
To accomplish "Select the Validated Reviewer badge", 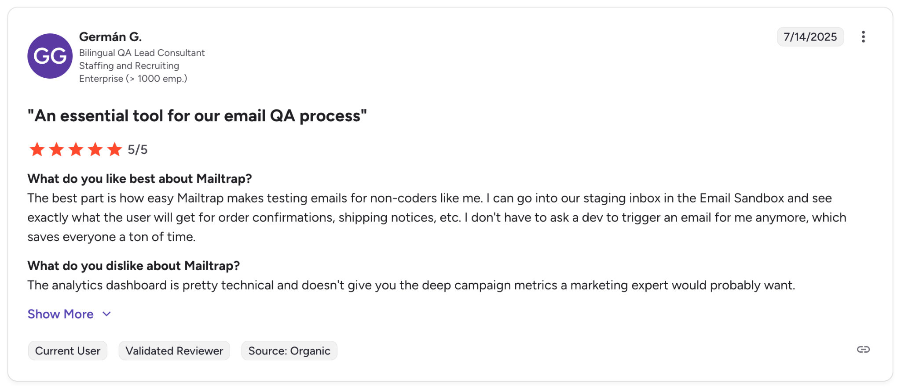I will tap(174, 350).
